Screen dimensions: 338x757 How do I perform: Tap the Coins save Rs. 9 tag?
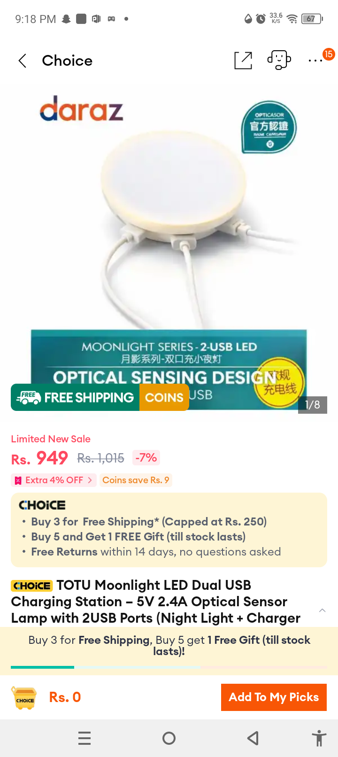pyautogui.click(x=136, y=480)
